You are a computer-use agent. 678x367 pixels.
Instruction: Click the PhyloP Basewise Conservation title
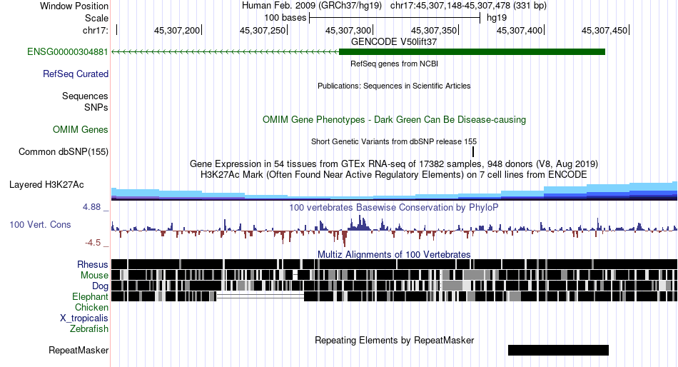coord(394,208)
